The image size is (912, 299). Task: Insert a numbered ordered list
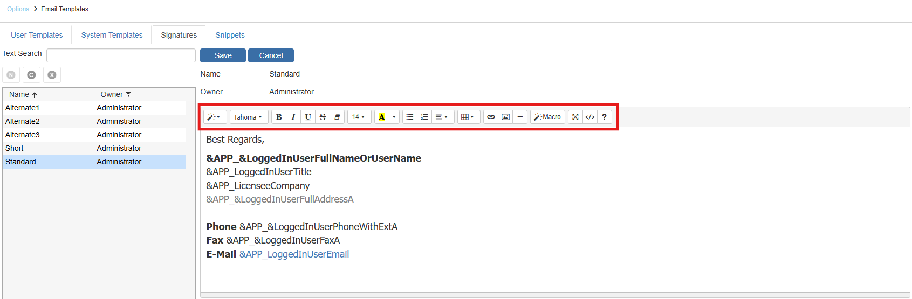click(424, 117)
